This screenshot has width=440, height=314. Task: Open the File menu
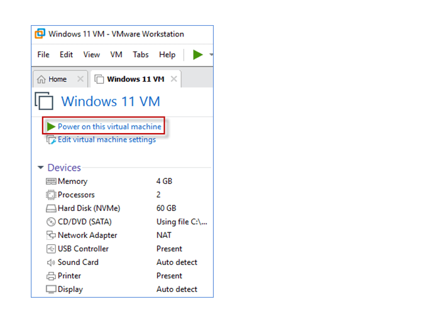point(43,55)
